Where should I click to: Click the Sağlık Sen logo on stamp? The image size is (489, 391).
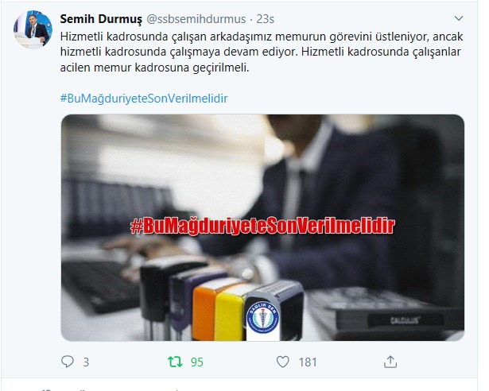click(262, 318)
